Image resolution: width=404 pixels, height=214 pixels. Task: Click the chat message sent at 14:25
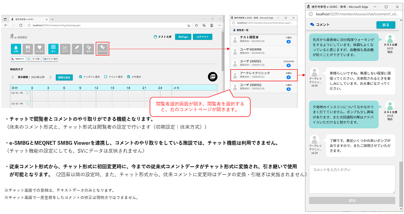pos(343,47)
